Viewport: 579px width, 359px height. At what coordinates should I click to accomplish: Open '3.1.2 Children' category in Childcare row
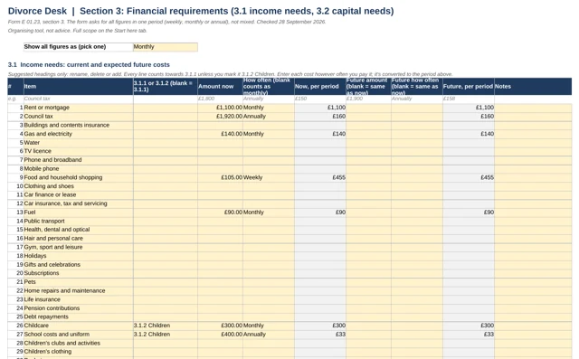(166, 326)
